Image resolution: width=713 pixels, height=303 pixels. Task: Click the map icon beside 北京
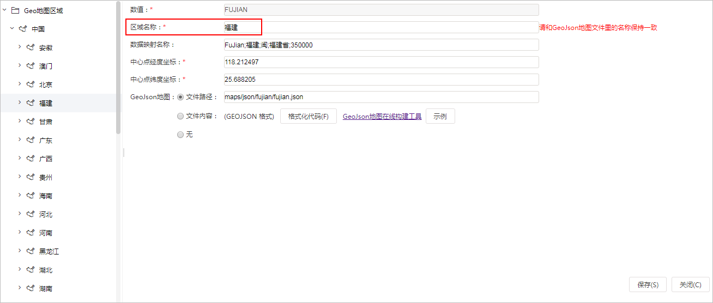click(x=31, y=84)
